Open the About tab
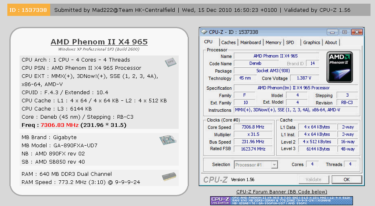375x206 pixels. coord(331,42)
